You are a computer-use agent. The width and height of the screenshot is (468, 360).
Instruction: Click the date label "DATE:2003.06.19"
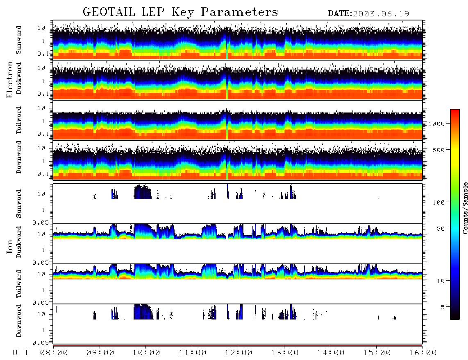point(368,13)
